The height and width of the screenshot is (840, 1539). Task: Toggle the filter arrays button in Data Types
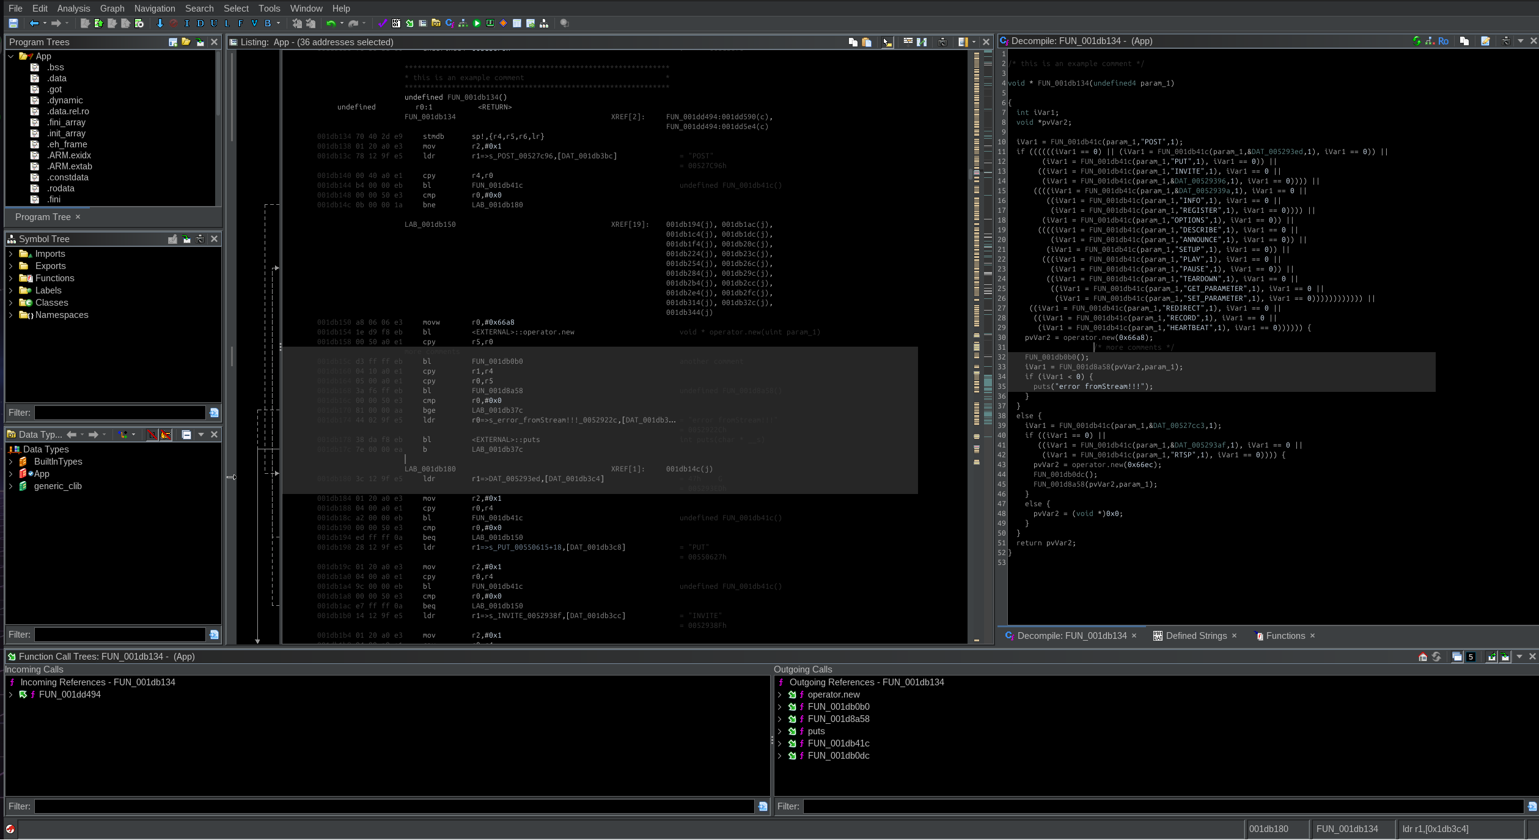(152, 435)
